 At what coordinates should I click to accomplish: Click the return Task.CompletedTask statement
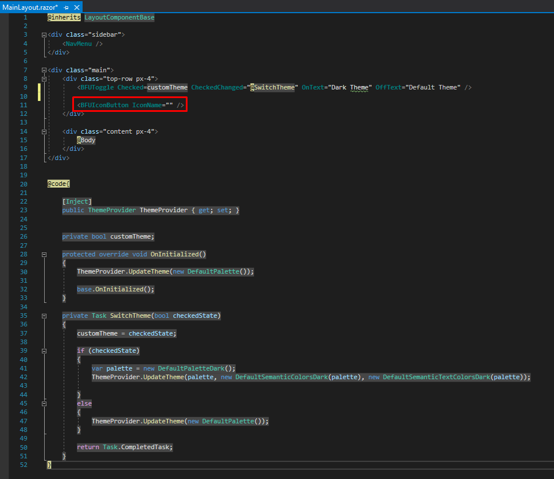[126, 447]
